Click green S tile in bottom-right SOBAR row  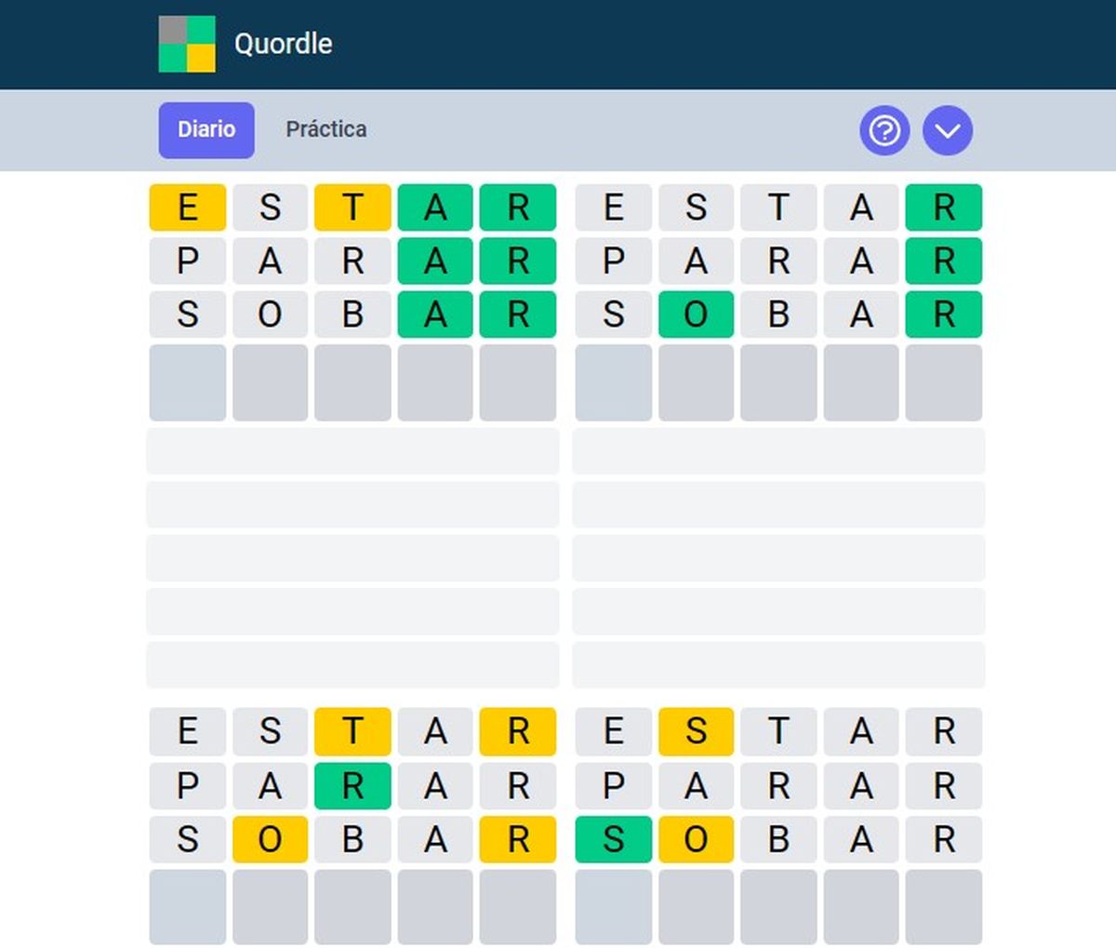point(614,840)
